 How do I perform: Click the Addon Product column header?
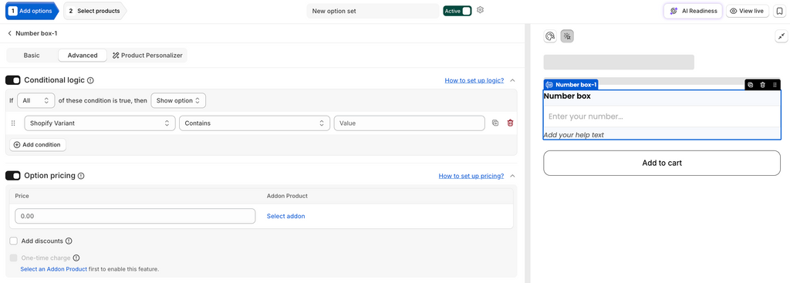click(x=287, y=196)
